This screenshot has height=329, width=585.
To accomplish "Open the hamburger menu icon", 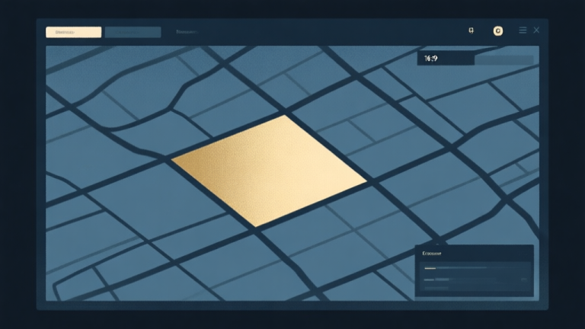I will point(523,30).
